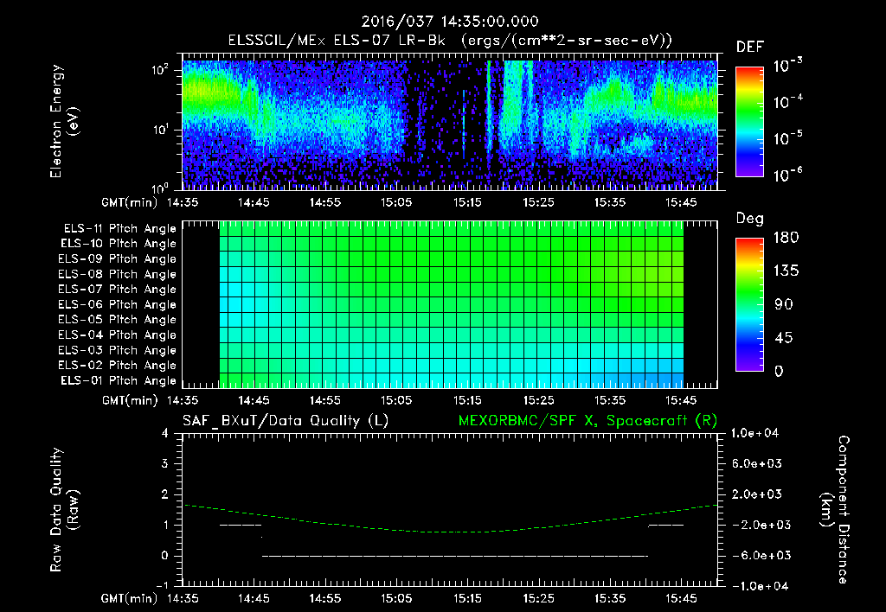This screenshot has height=612, width=886.
Task: Click 15:35 tick label under bottom plot
Action: (610, 598)
